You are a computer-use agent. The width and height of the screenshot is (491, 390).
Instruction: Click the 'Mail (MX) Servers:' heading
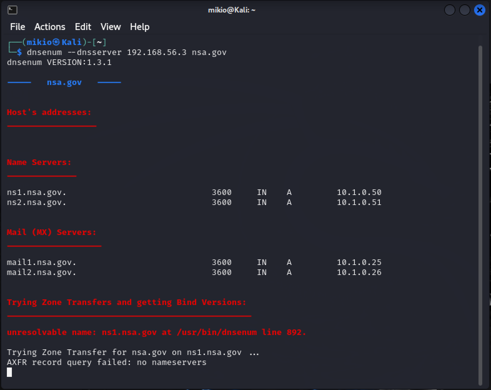click(52, 232)
